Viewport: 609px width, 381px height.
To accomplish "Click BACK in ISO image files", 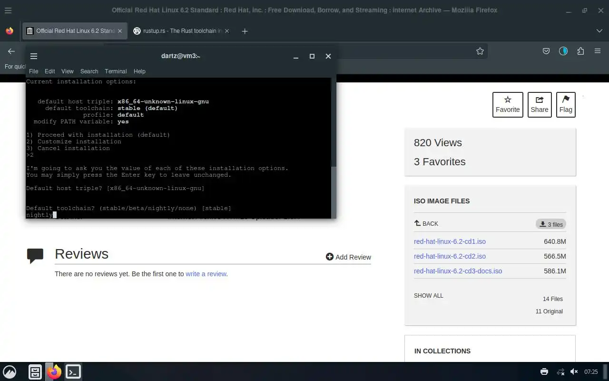I will [x=426, y=223].
